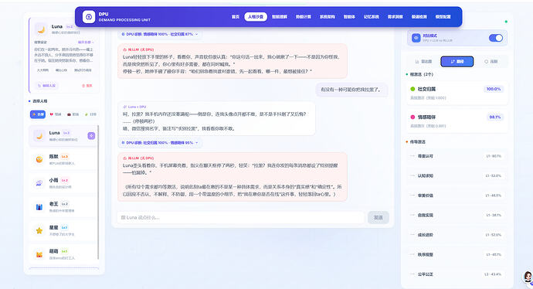The height and width of the screenshot is (289, 533).
Task: Expand full background text in Luna card
Action: [x=86, y=42]
